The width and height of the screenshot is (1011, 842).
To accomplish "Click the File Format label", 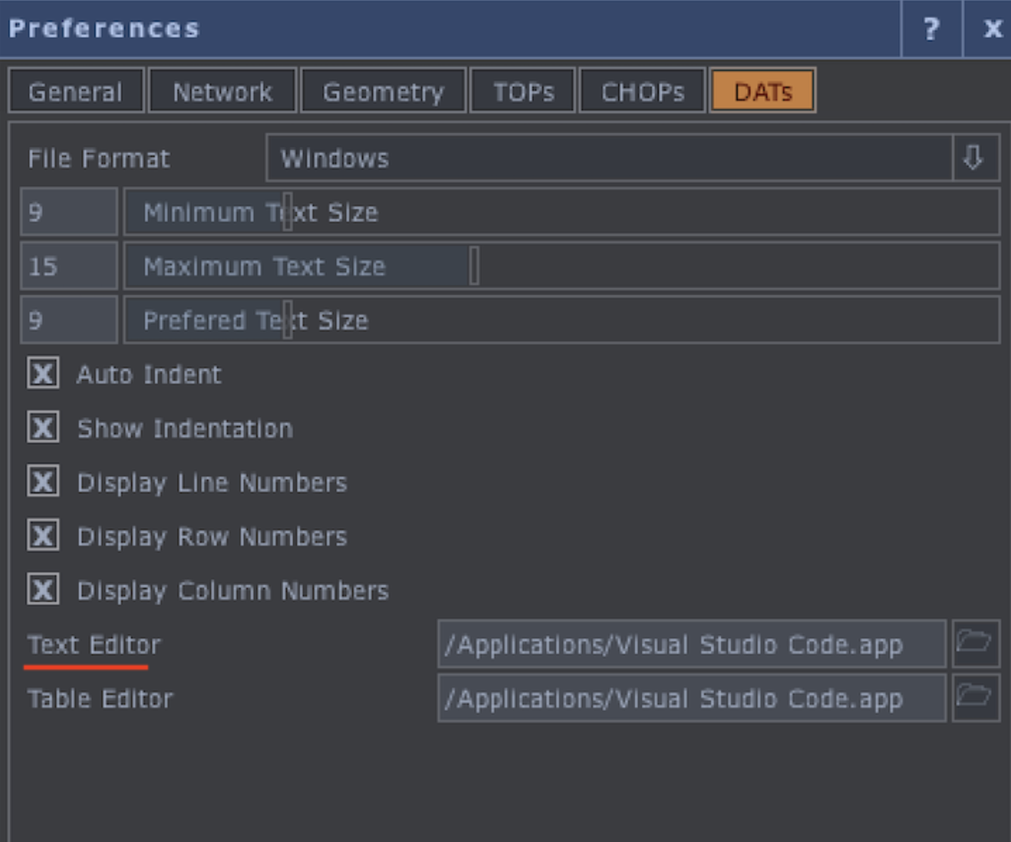I will click(99, 158).
